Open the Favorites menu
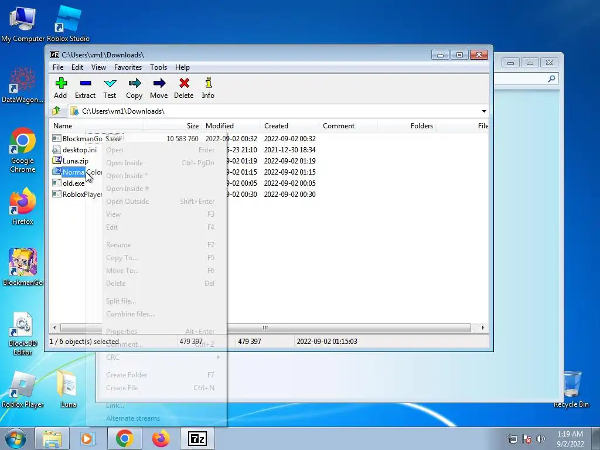Image resolution: width=600 pixels, height=450 pixels. pyautogui.click(x=128, y=67)
